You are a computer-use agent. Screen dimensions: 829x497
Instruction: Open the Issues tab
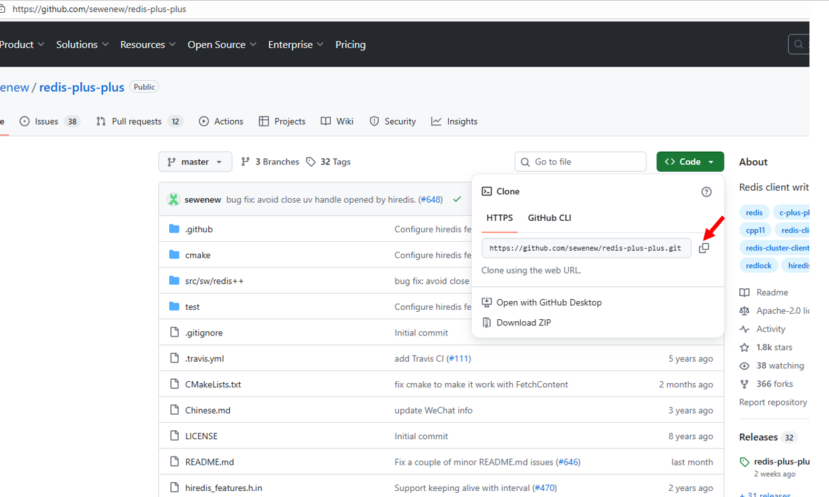tap(50, 121)
